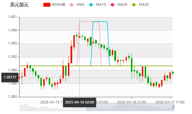Click the left handle of the zoom slider
This screenshot has height=114, width=192.
click(87, 108)
